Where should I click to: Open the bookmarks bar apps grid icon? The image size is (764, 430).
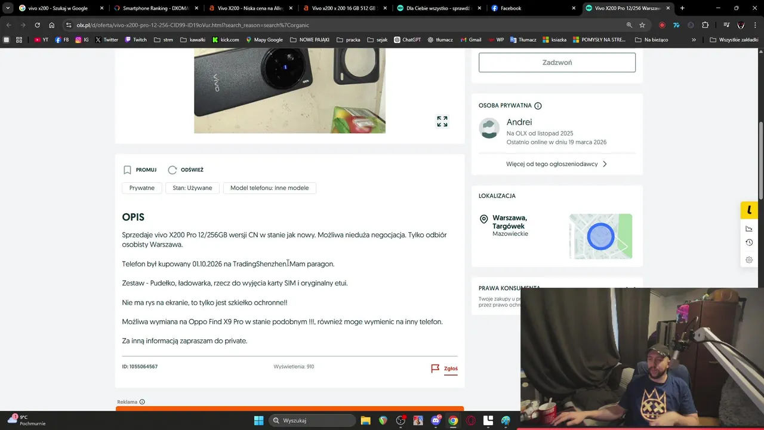(x=19, y=39)
